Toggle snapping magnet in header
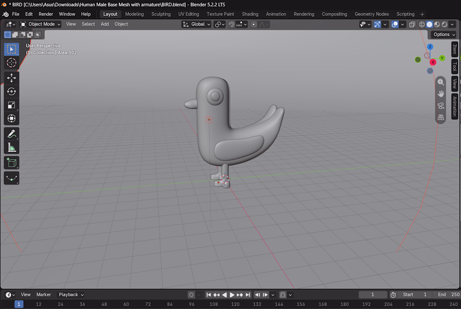Screen dimensions: 461x309 [x=231, y=24]
